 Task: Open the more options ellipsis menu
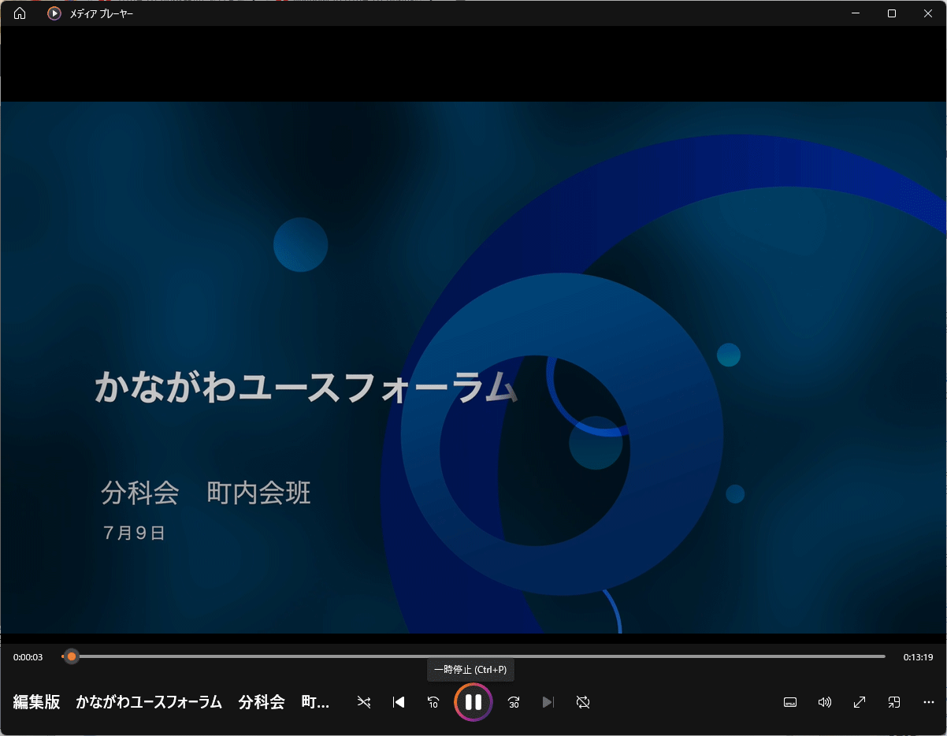pos(929,702)
